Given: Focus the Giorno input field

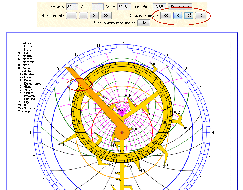Looking at the screenshot, I should pos(72,7).
